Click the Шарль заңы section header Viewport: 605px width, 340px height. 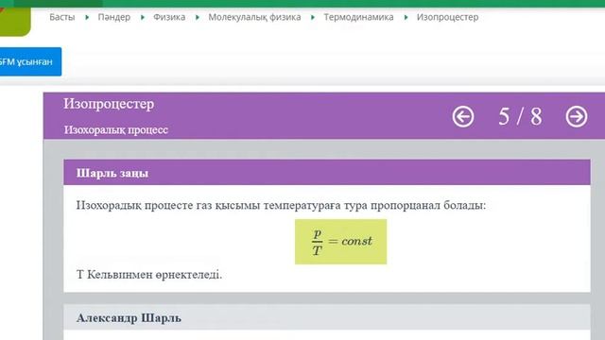(327, 173)
